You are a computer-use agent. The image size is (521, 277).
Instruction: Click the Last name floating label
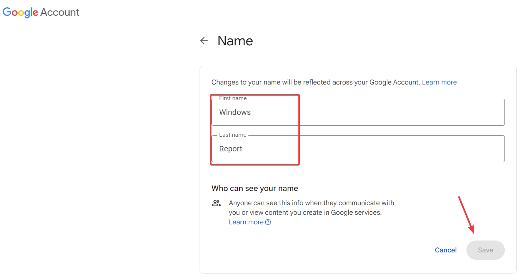pyautogui.click(x=232, y=135)
